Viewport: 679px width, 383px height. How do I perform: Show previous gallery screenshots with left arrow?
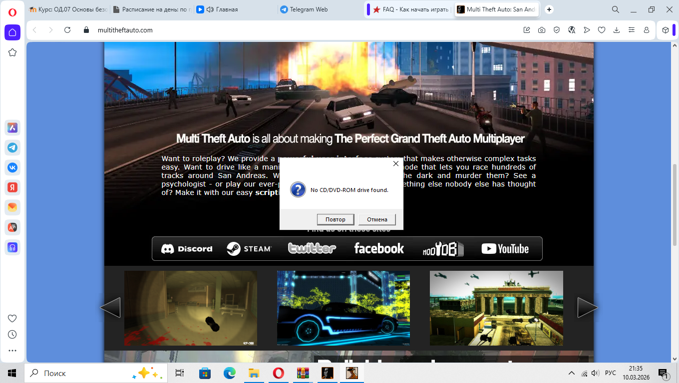pos(110,308)
